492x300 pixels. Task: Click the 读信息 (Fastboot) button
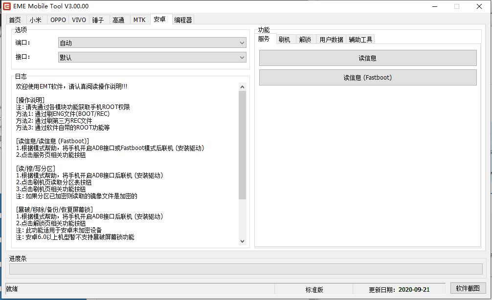368,77
